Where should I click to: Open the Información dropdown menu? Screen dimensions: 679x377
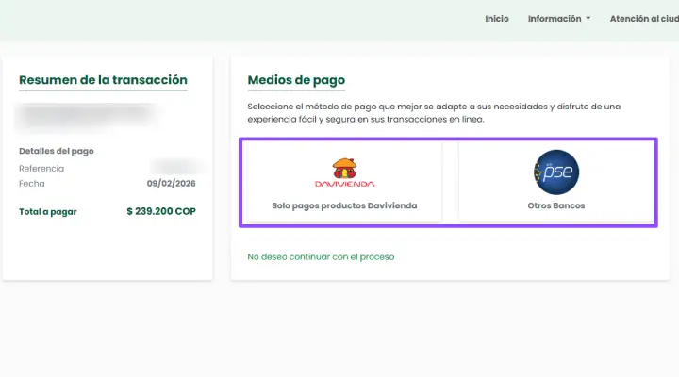558,19
